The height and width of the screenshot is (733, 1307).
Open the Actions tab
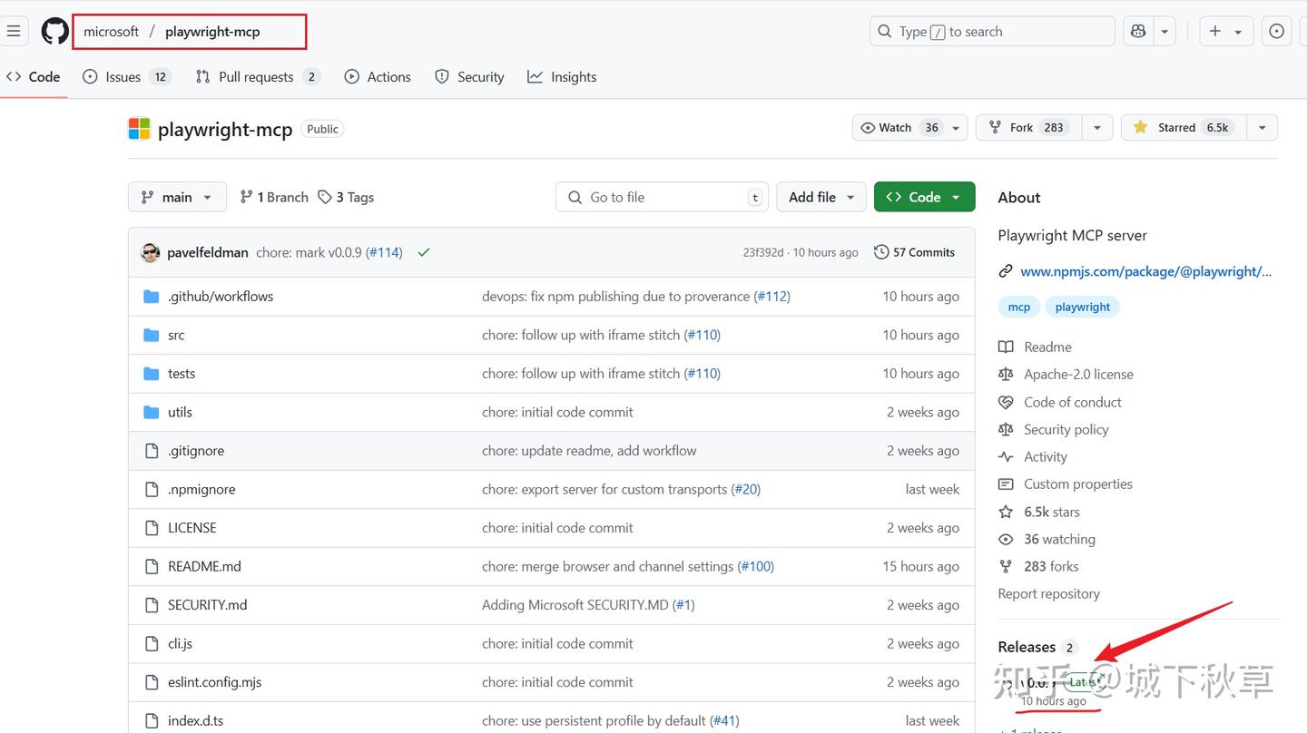[378, 77]
